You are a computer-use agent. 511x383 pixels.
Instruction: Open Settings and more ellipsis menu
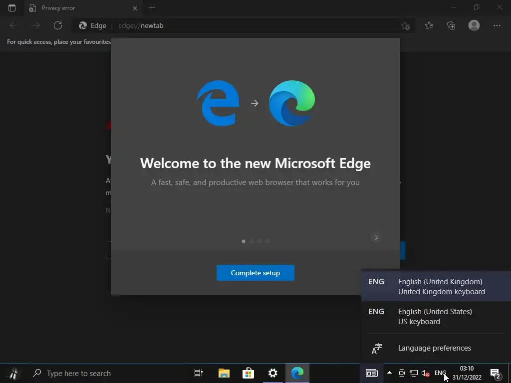click(x=497, y=25)
